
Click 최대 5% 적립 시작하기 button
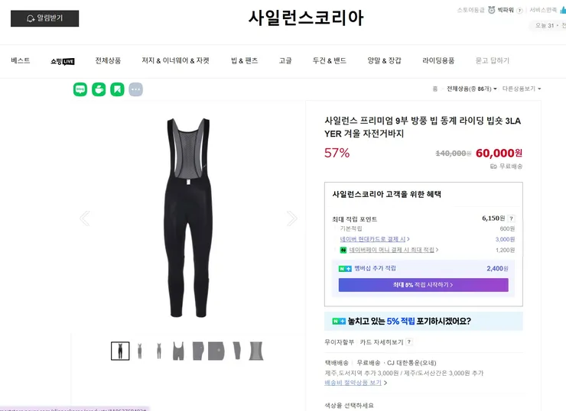(x=424, y=285)
